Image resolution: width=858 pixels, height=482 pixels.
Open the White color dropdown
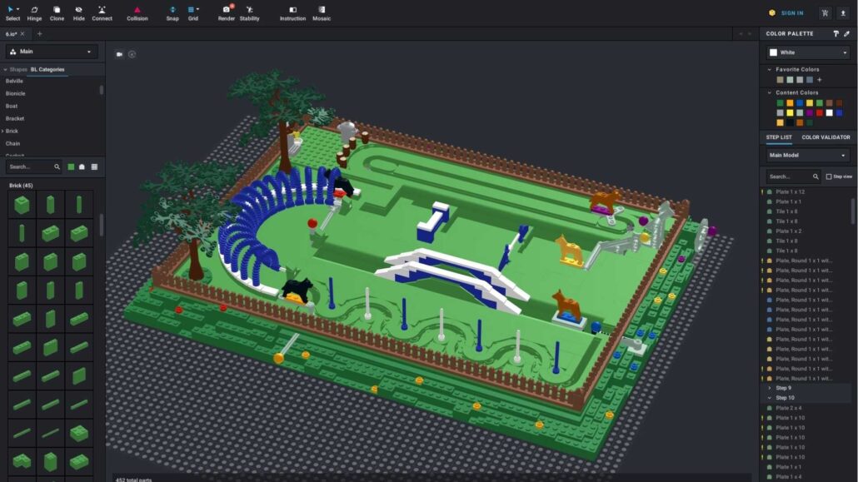click(808, 52)
